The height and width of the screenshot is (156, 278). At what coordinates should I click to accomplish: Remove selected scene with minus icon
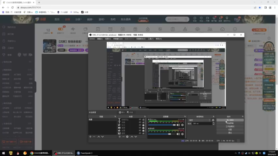(94, 137)
